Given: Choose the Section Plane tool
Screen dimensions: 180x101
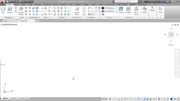Looking at the screenshot, I should (77, 11).
